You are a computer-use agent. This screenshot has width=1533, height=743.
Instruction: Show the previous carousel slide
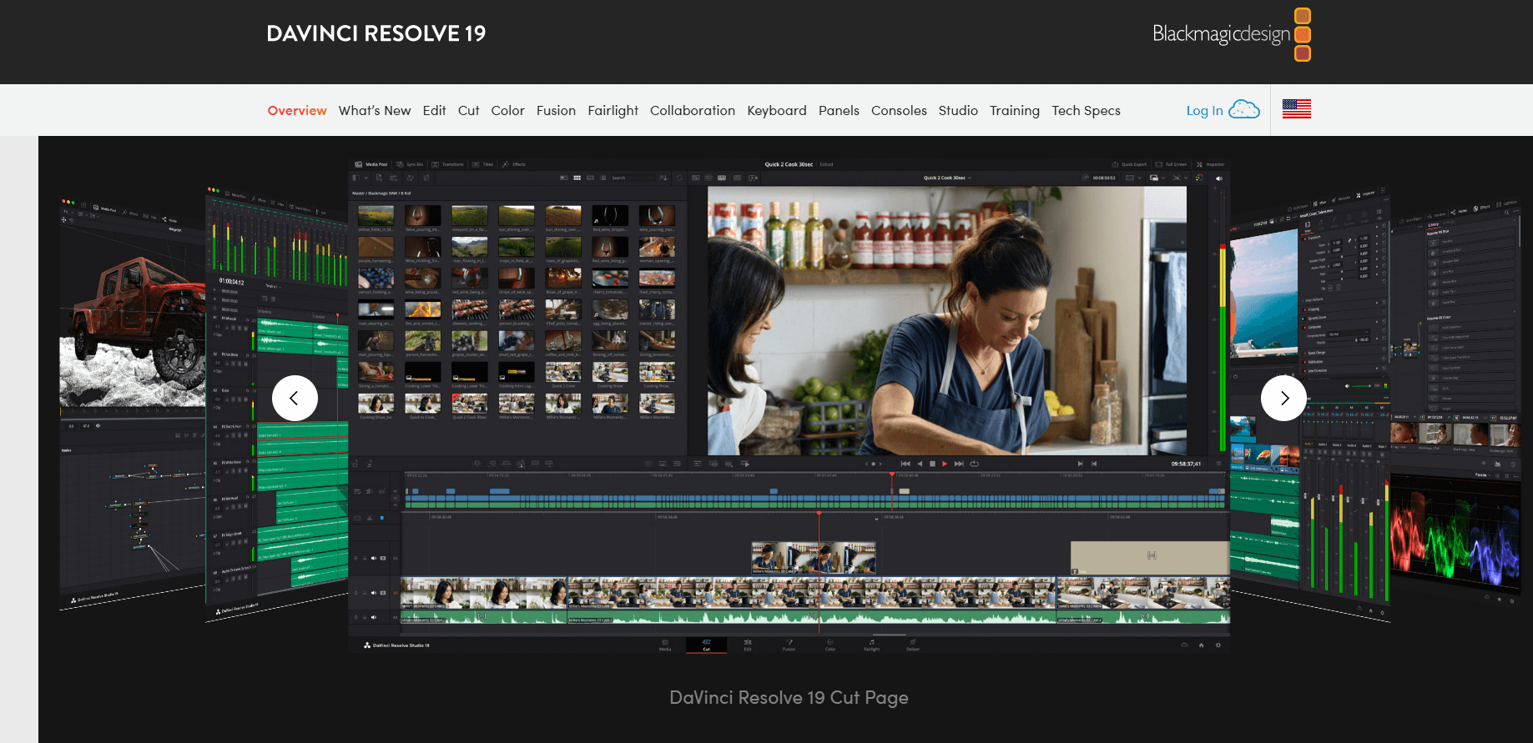point(295,399)
